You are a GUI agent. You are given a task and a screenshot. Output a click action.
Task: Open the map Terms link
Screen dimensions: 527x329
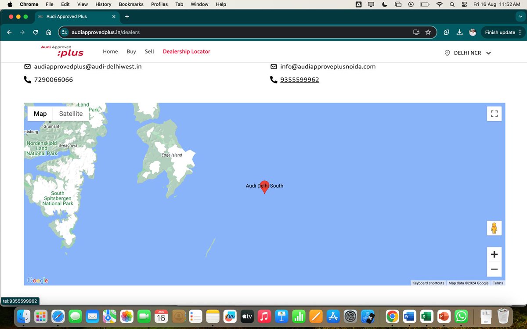pyautogui.click(x=498, y=283)
